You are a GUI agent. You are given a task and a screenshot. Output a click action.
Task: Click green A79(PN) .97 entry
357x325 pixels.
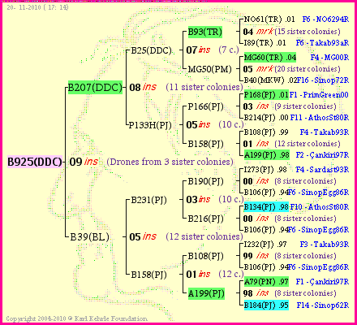coord(266,282)
